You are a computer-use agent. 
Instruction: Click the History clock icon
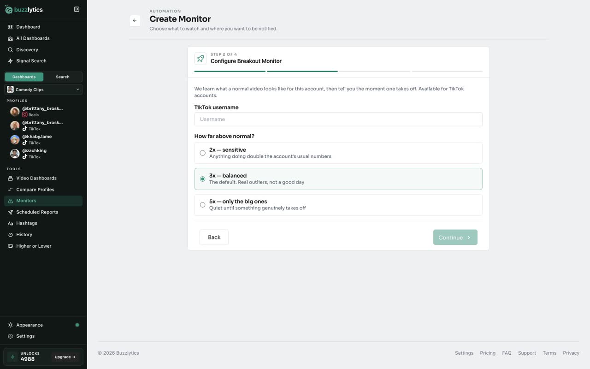[x=10, y=235]
